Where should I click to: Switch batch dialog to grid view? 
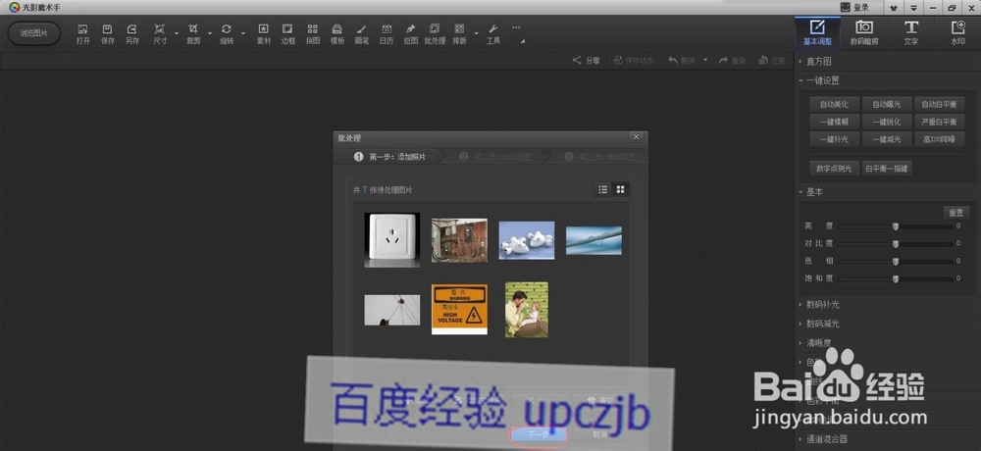(x=621, y=189)
